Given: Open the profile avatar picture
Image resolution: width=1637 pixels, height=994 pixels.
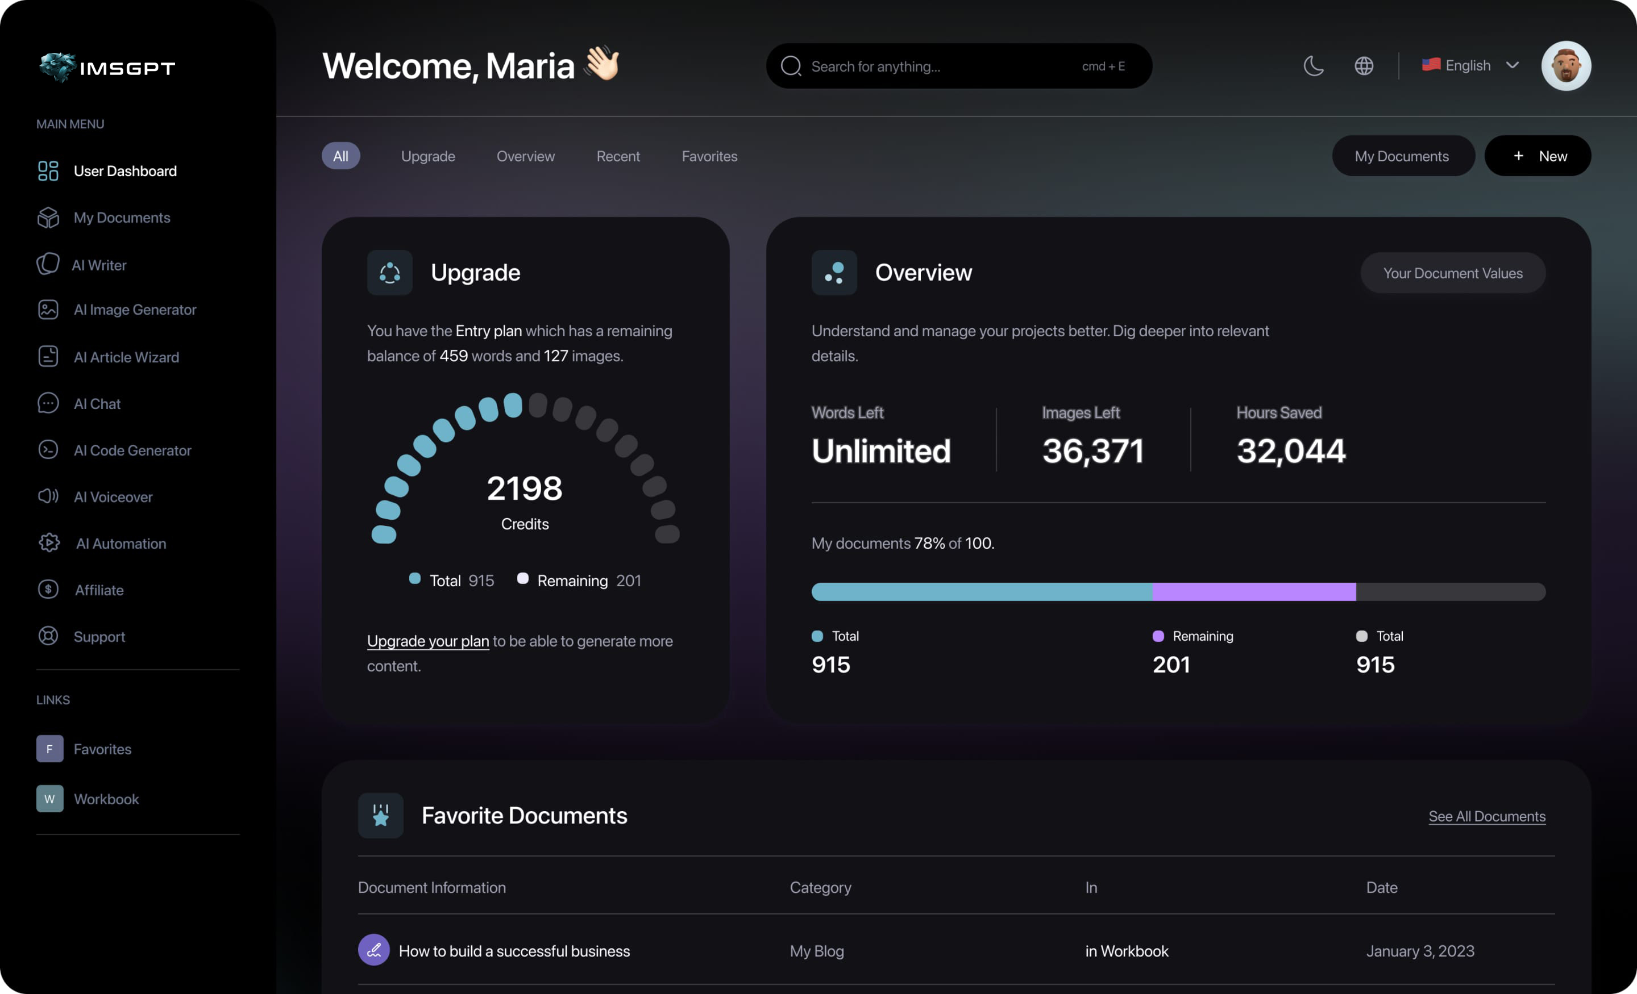Looking at the screenshot, I should coord(1566,66).
